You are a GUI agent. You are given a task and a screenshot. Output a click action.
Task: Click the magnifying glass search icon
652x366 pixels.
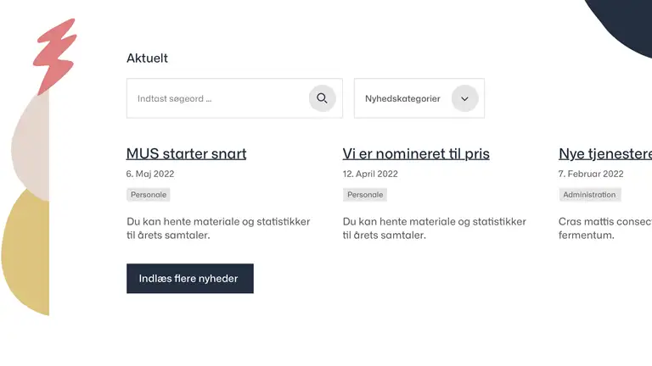click(322, 98)
